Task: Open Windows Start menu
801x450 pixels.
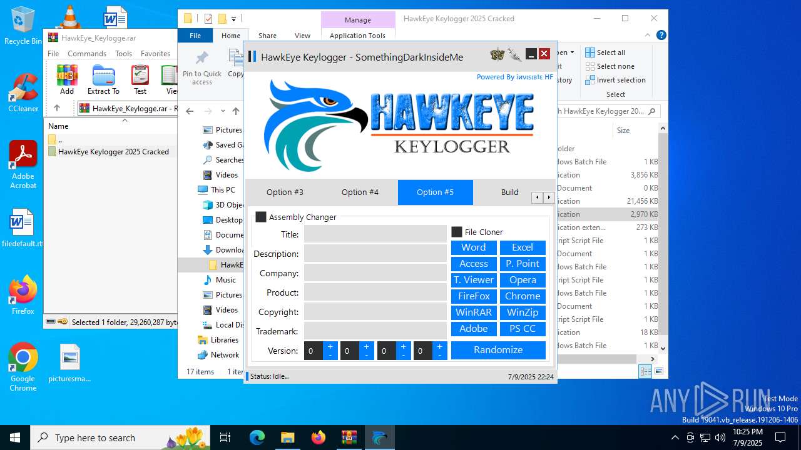Action: 15,437
